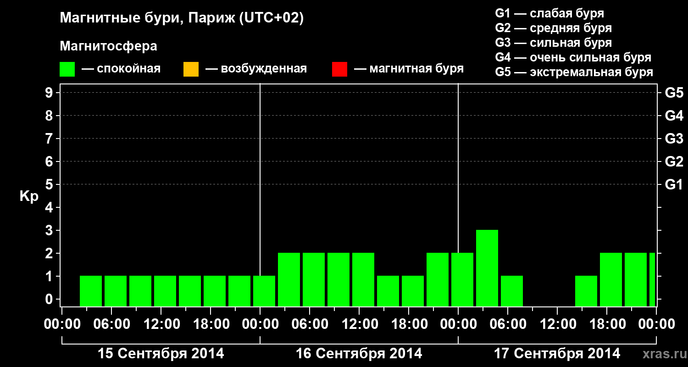
Task: Click the '06:00' tick label under 16 Сентября
Action: click(x=309, y=324)
